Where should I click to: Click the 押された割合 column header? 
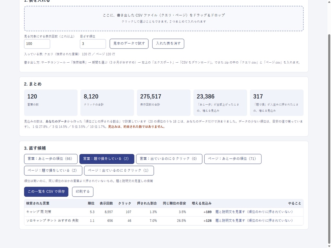pos(147,203)
